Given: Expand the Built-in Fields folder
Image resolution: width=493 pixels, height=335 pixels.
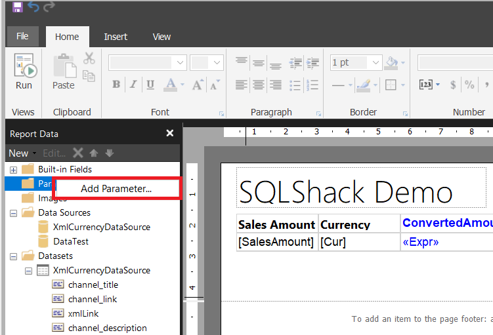Looking at the screenshot, I should click(x=13, y=170).
